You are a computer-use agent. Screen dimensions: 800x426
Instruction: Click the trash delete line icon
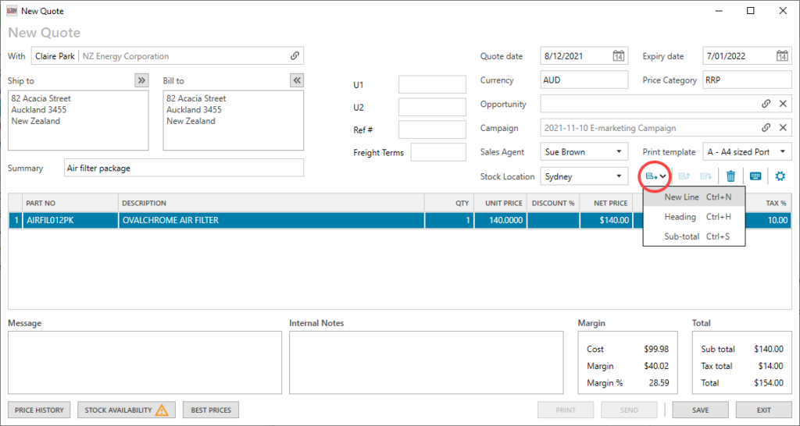click(730, 176)
